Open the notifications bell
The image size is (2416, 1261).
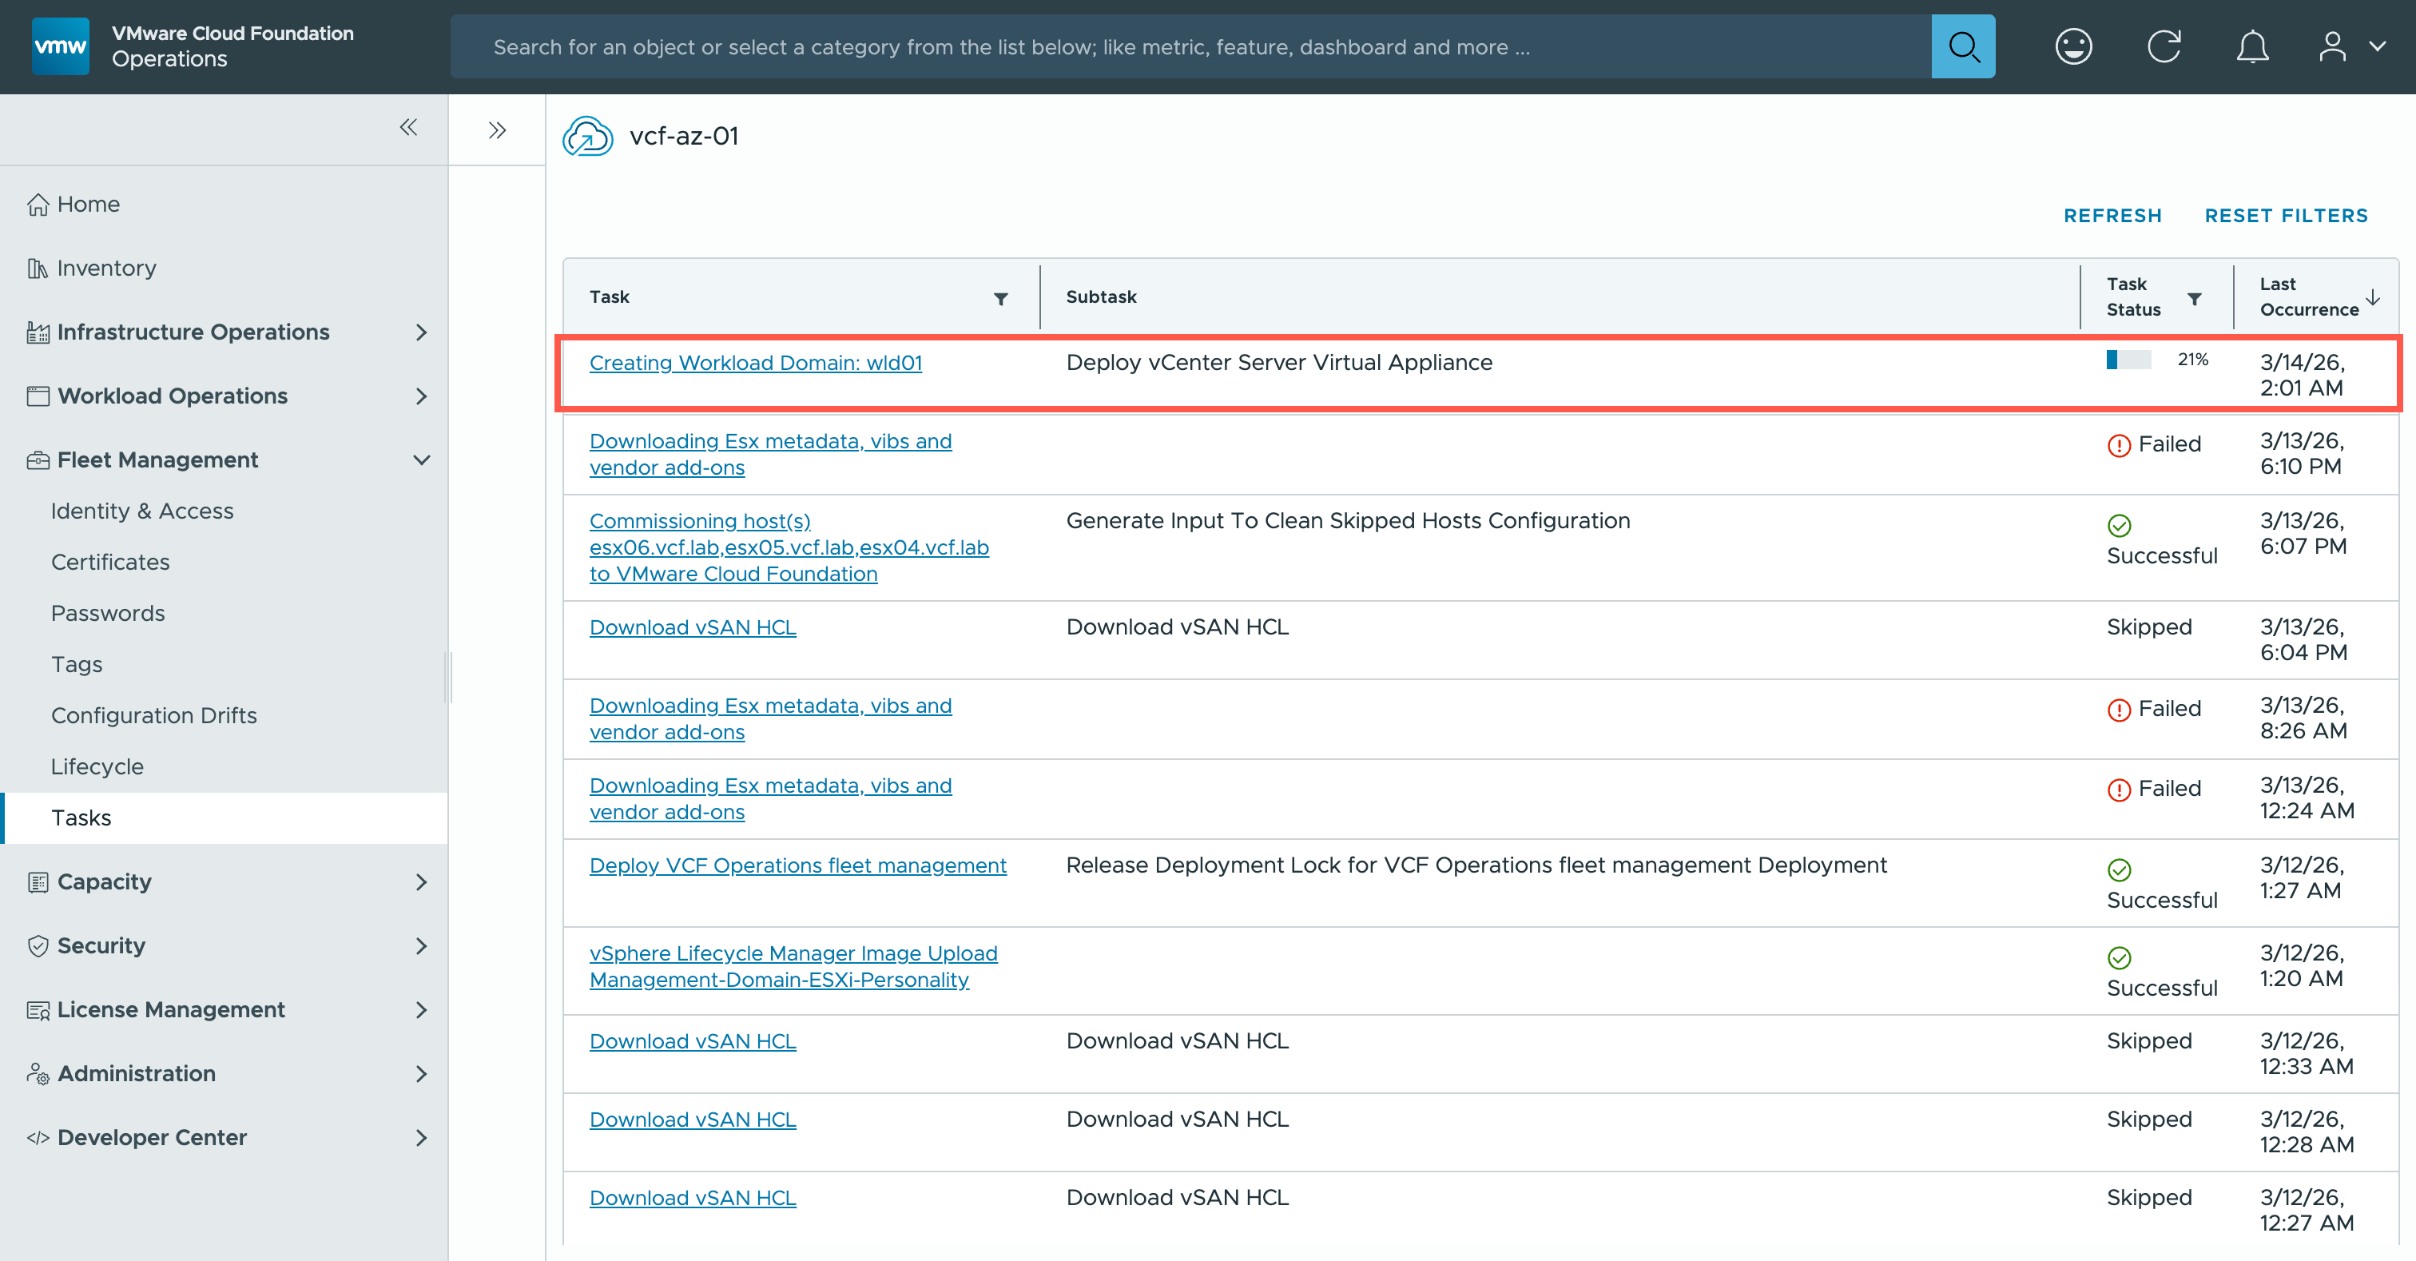tap(2252, 47)
